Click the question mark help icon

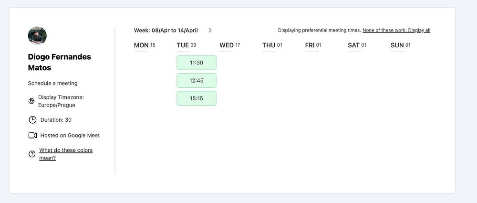(32, 154)
